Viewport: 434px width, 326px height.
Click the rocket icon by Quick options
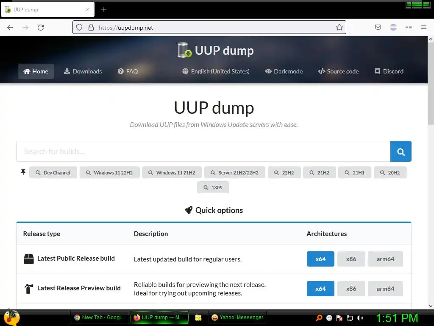[x=189, y=210]
